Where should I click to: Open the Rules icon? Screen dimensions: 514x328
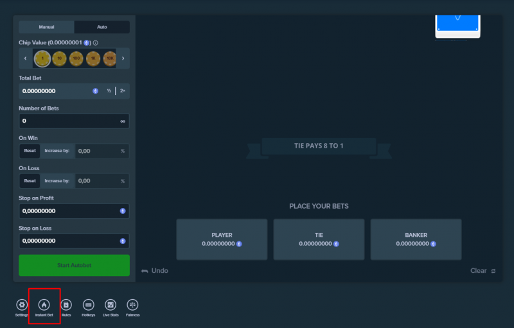[x=66, y=305]
